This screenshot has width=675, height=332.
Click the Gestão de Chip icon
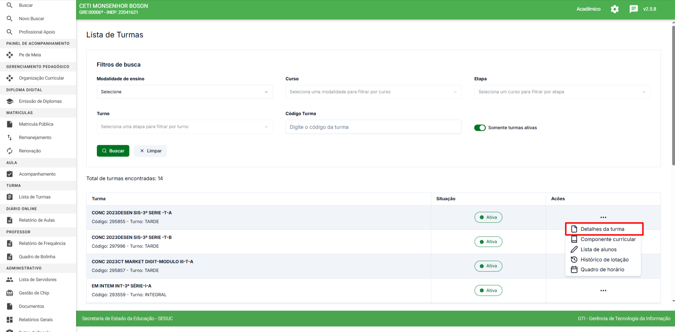pyautogui.click(x=10, y=293)
